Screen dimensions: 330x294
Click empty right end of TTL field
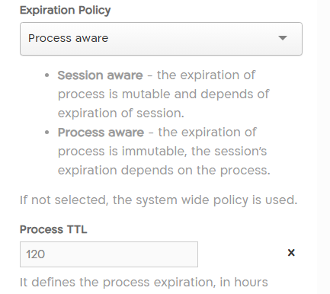pyautogui.click(x=165, y=254)
